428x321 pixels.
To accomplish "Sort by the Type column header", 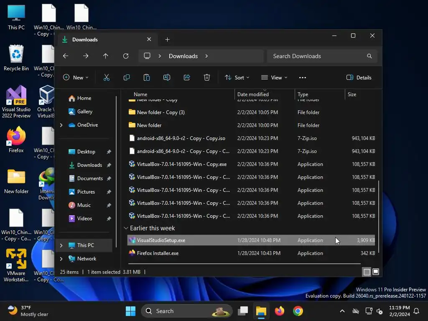I will pos(320,94).
